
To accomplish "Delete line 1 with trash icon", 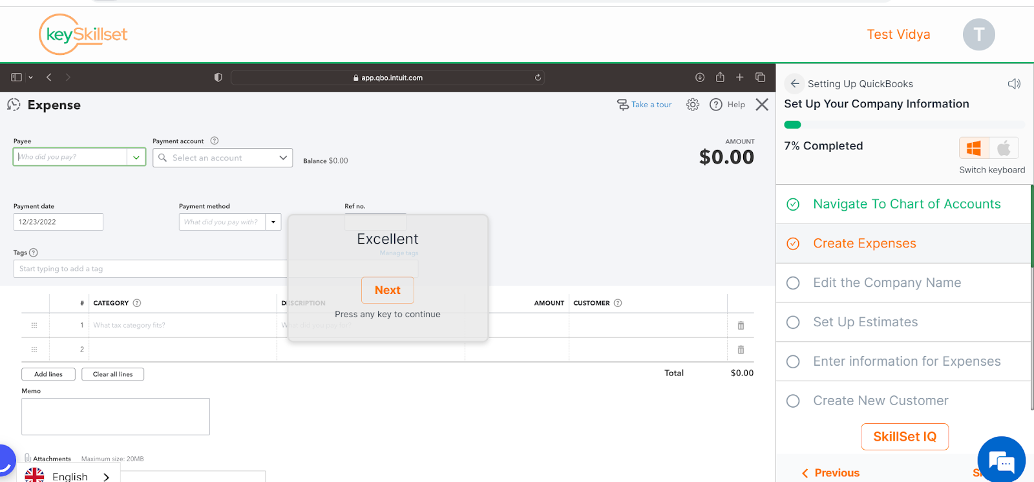I will coord(741,326).
